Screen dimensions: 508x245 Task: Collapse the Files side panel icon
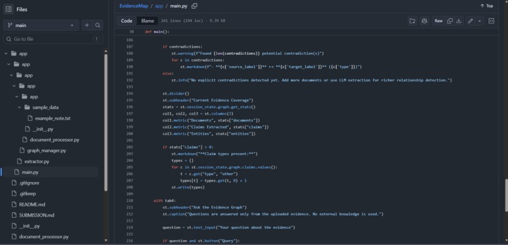click(x=9, y=9)
